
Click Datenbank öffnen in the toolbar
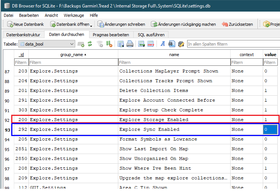tap(70, 24)
